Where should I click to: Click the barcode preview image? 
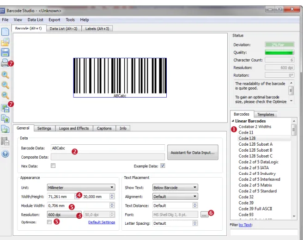coord(120,78)
